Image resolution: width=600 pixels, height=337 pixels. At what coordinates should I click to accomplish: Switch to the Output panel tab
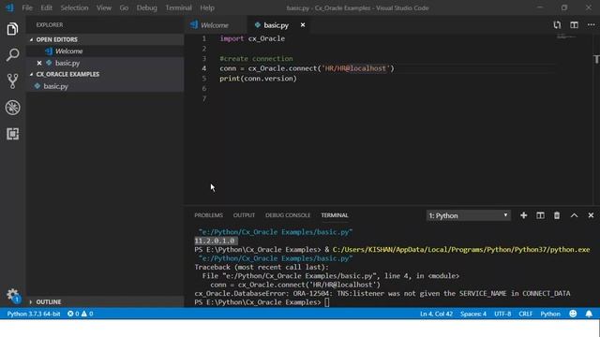click(244, 215)
